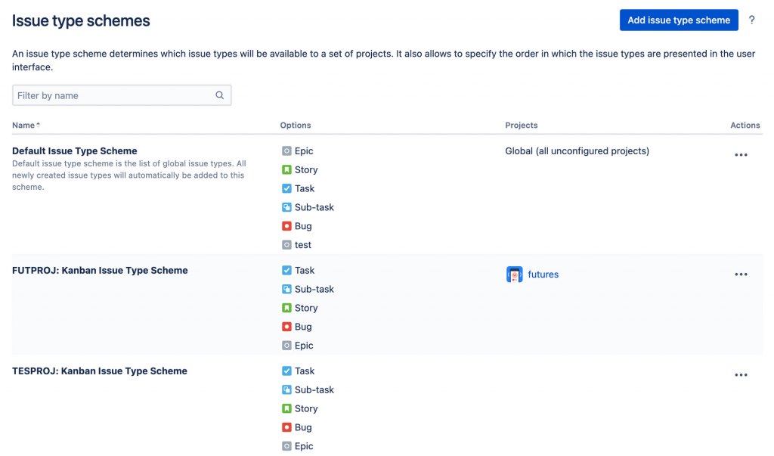This screenshot has width=774, height=456.
Task: Click the Sub-task icon in FUTPROJ scheme
Action: click(286, 289)
